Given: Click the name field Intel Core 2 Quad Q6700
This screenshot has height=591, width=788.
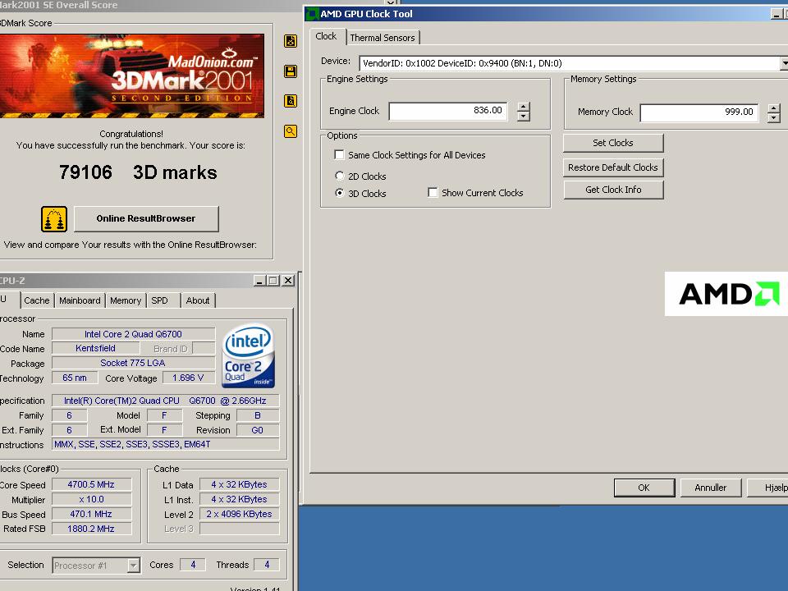Looking at the screenshot, I should click(133, 334).
